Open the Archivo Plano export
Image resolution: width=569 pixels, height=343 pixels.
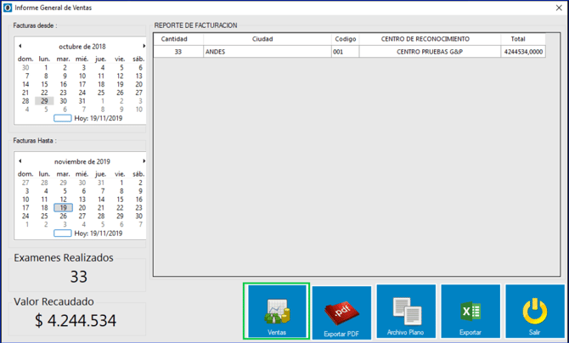[x=408, y=313]
